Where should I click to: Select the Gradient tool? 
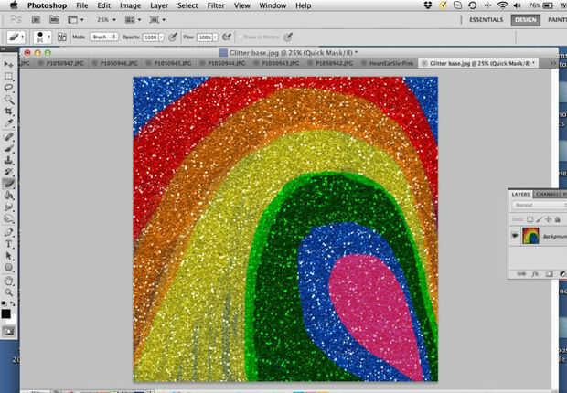pyautogui.click(x=8, y=196)
